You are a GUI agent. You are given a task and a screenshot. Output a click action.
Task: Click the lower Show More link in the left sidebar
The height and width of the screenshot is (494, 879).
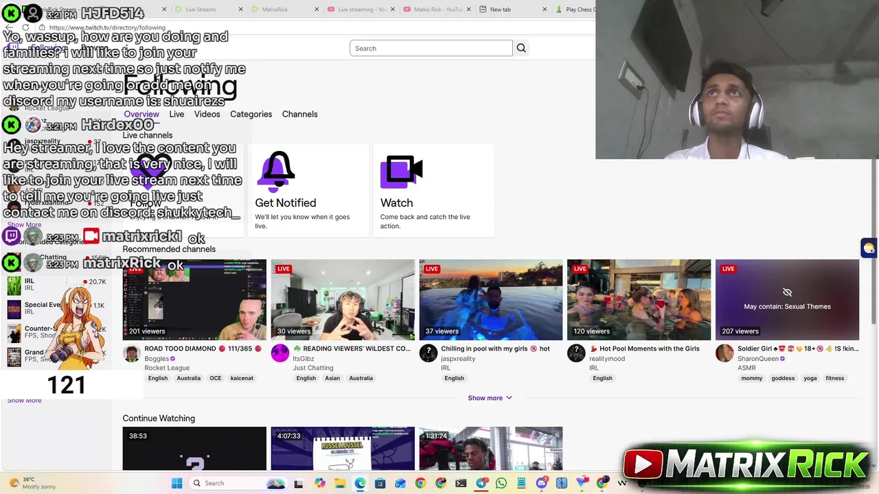(x=24, y=400)
